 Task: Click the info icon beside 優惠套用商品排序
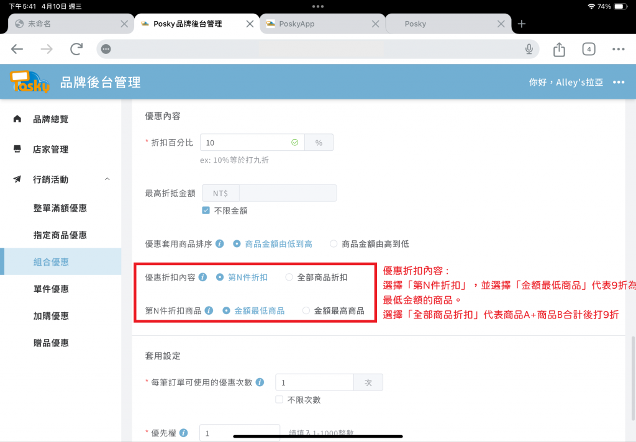tap(219, 244)
